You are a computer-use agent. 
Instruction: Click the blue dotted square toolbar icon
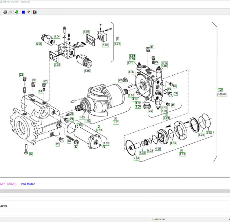click(x=23, y=12)
